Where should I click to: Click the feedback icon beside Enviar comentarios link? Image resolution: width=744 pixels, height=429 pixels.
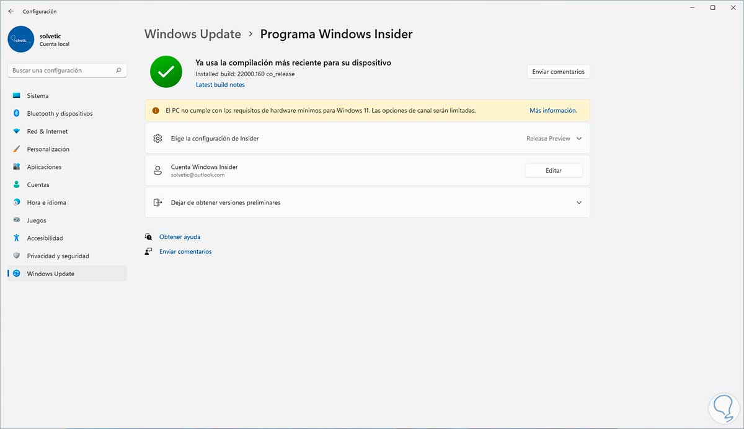click(x=148, y=251)
